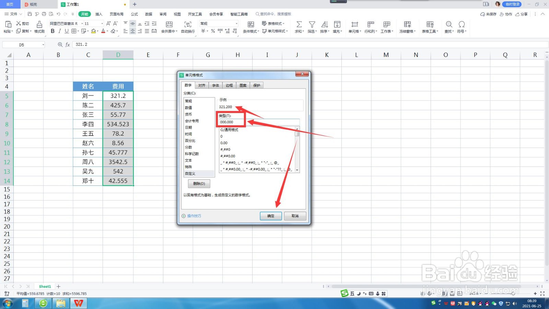Open the number format (常规) dropdown
The image size is (549, 309).
(x=236, y=23)
